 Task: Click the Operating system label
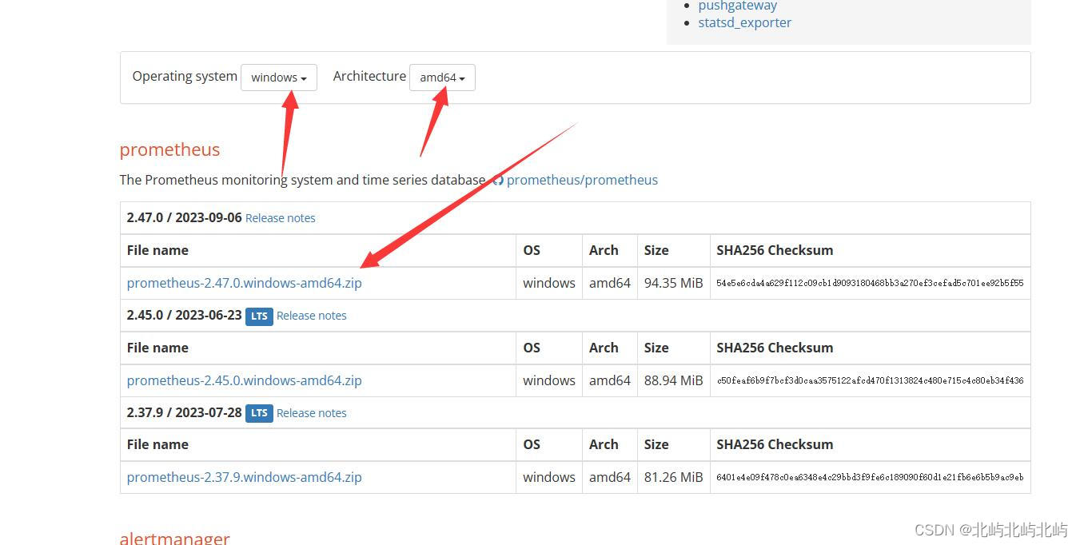[185, 77]
